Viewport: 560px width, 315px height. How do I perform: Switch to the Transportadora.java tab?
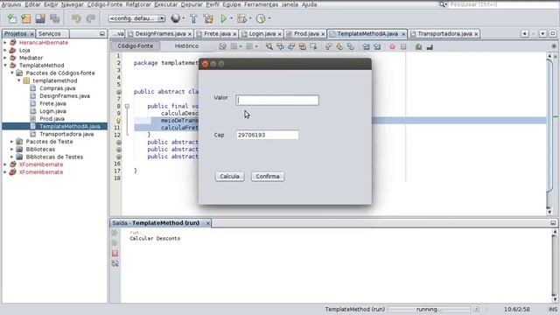pos(444,33)
